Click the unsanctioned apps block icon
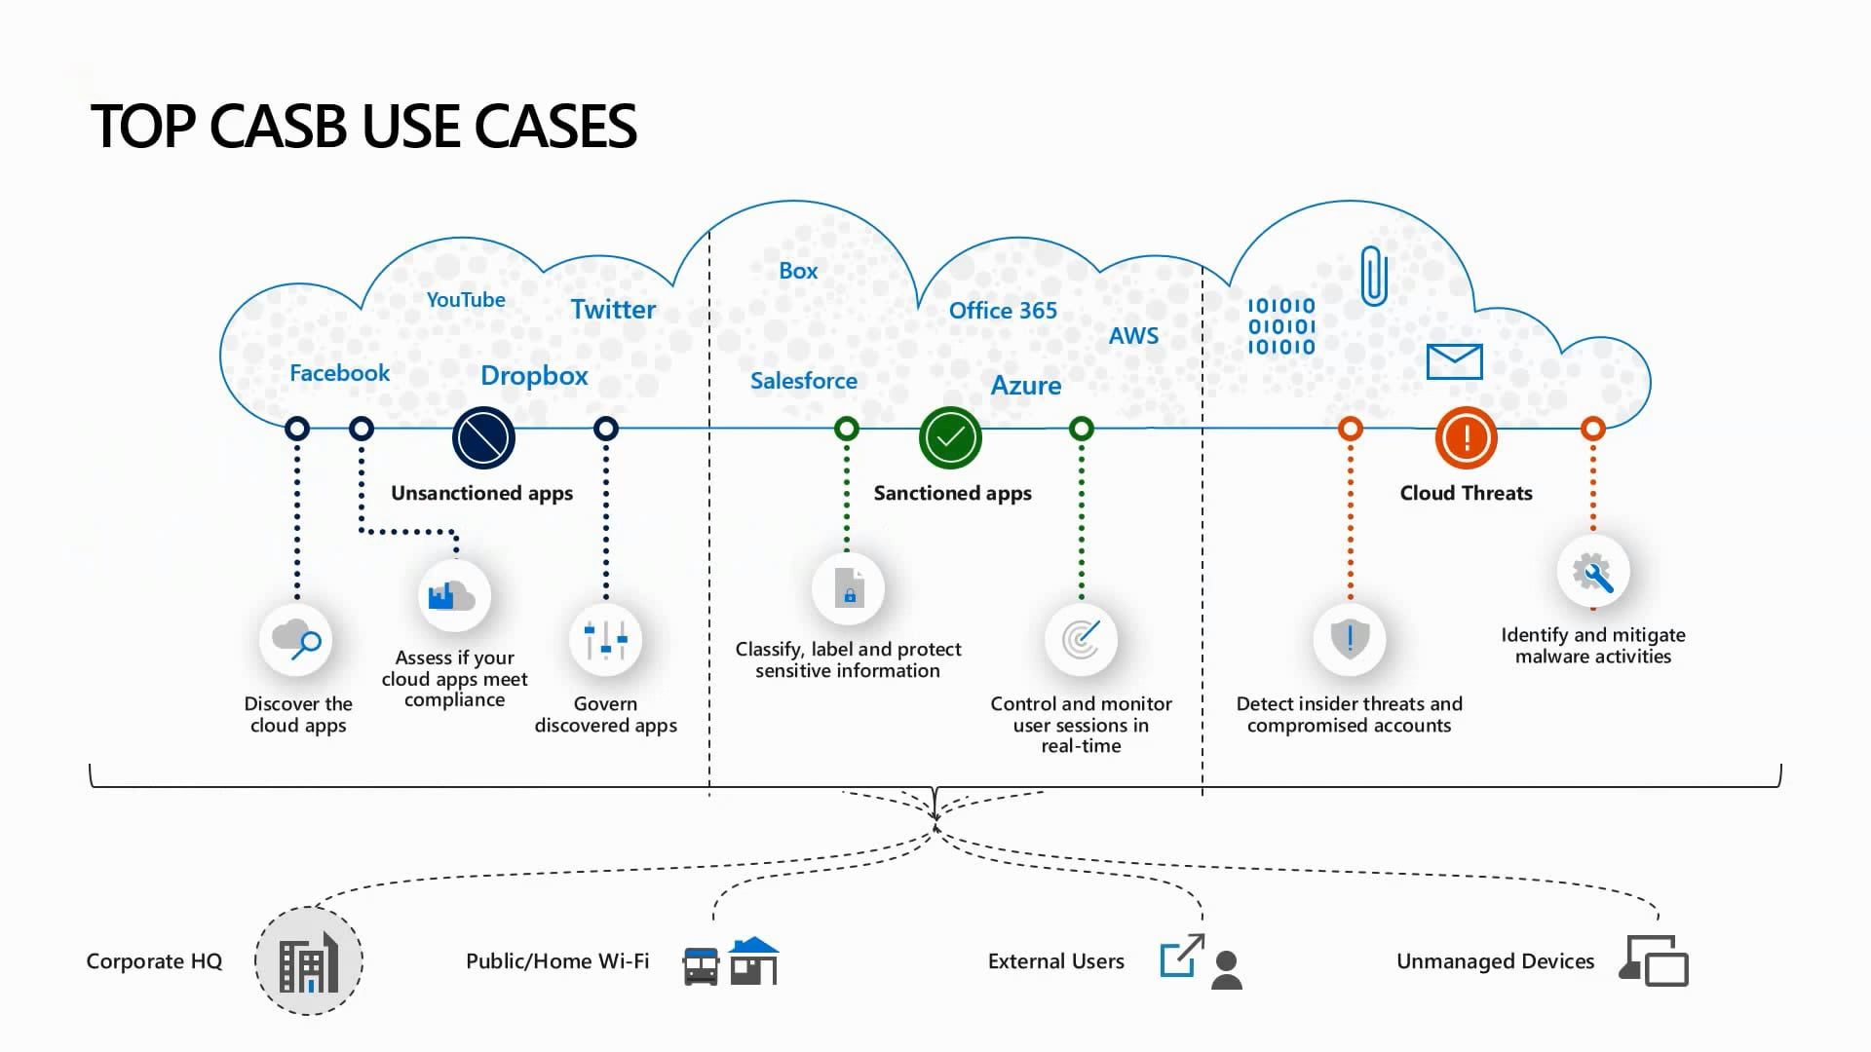This screenshot has height=1052, width=1871. pyautogui.click(x=483, y=435)
